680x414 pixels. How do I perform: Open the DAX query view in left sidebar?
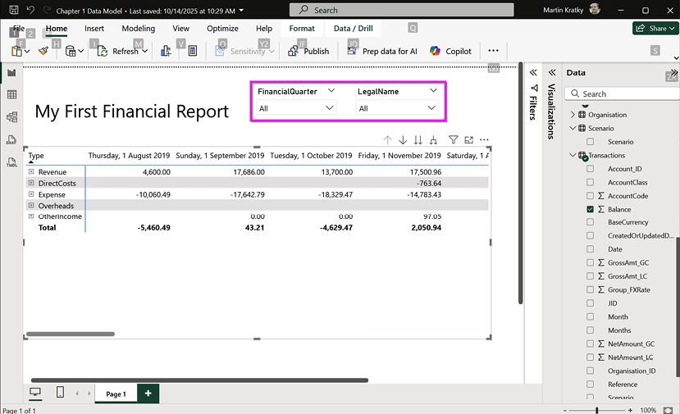pos(12,140)
